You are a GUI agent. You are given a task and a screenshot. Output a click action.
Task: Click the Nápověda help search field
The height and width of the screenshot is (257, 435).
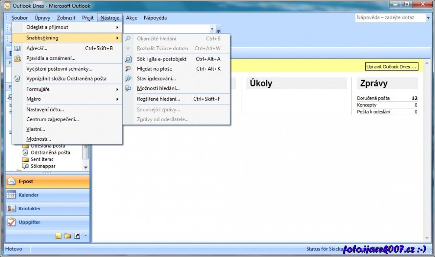388,18
